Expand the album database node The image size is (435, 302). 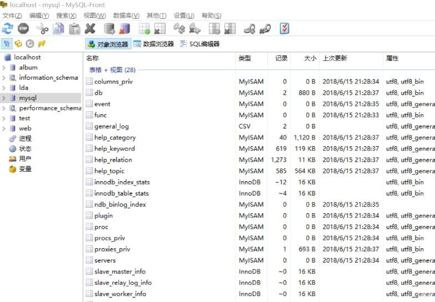click(x=4, y=68)
